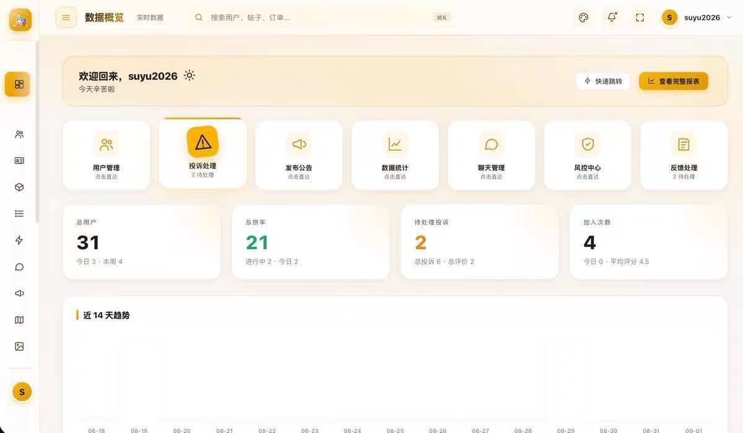This screenshot has width=743, height=433.
Task: Open the ID card icon in sidebar
Action: 19,161
